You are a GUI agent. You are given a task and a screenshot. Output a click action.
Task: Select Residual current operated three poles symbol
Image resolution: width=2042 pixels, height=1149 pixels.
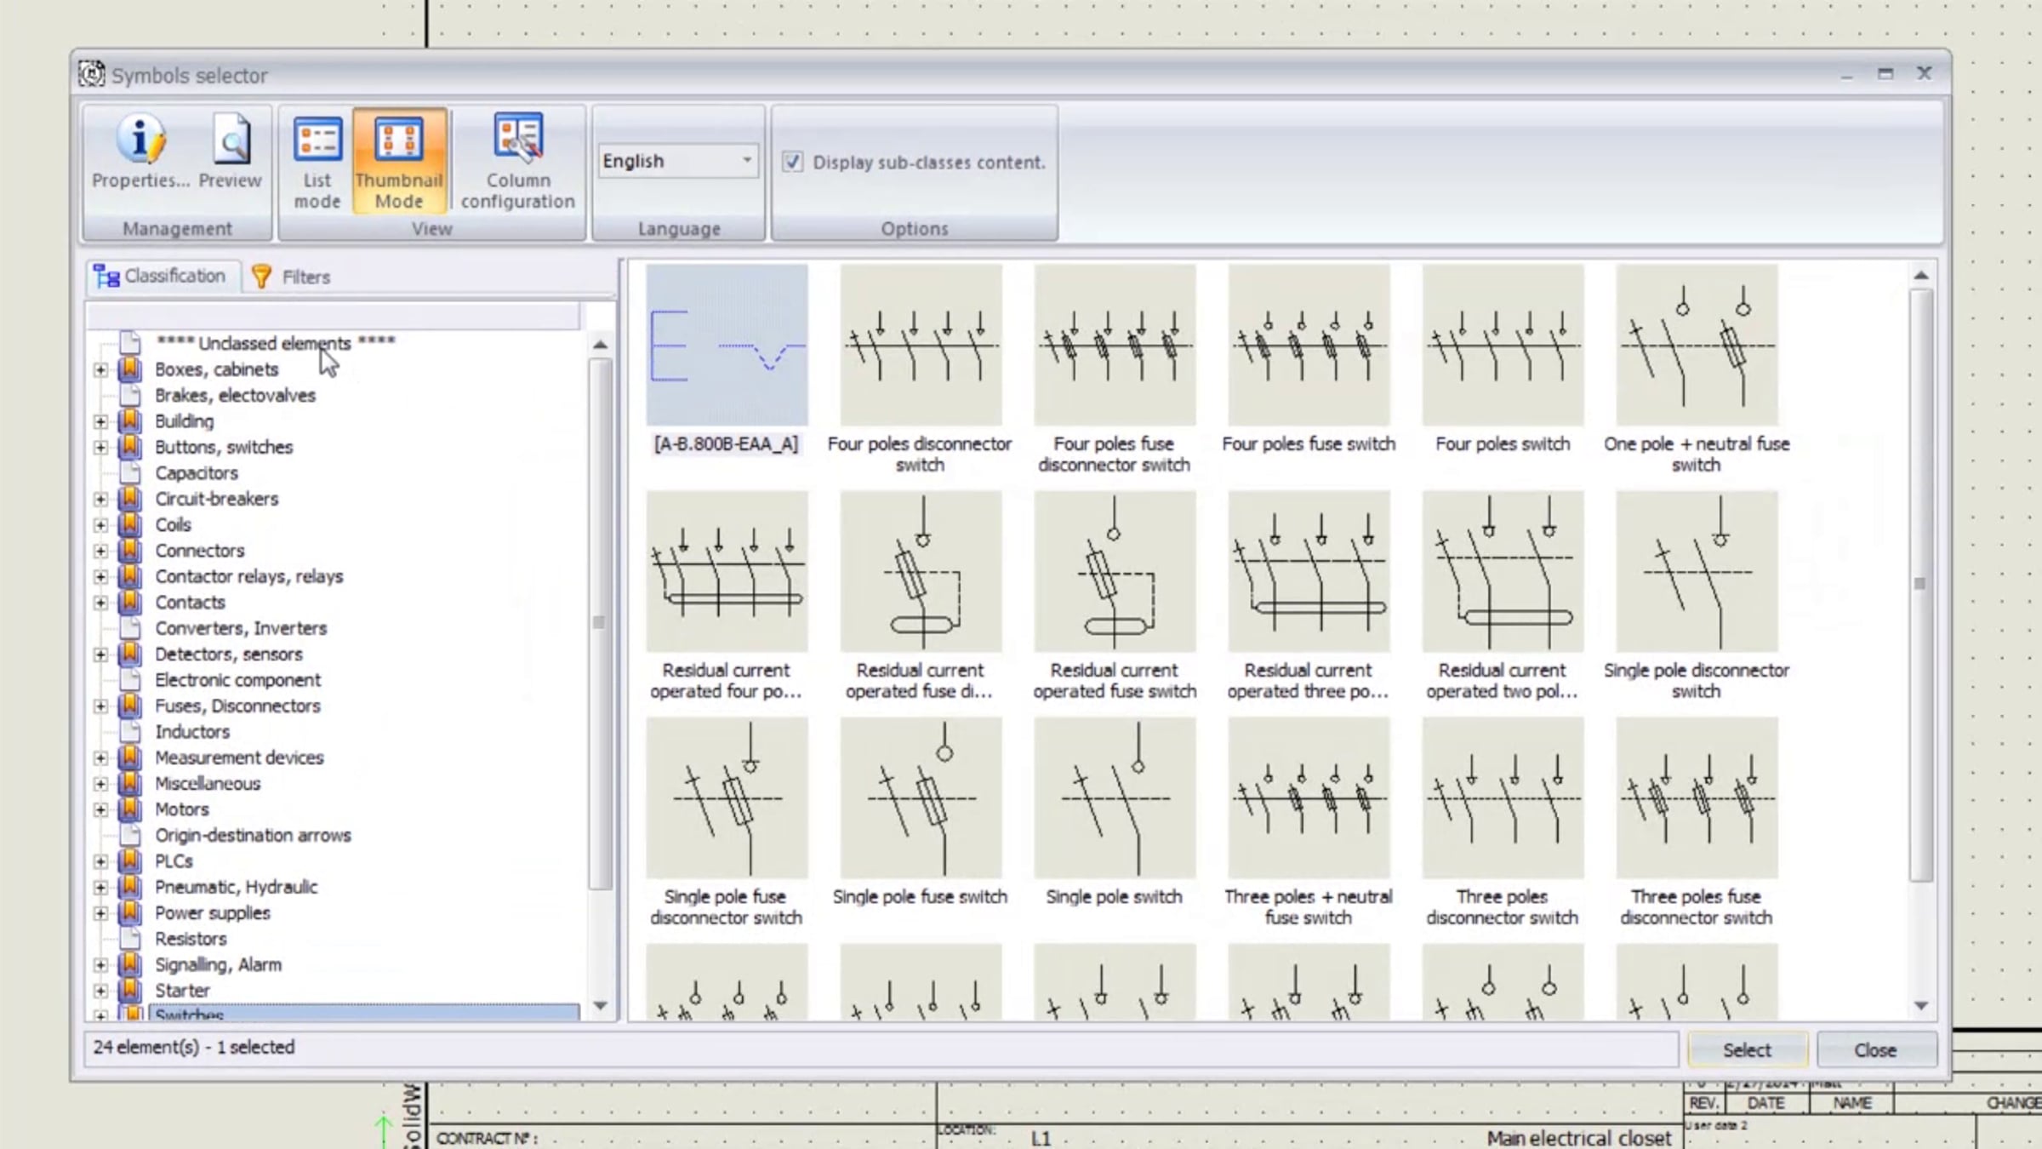click(x=1308, y=571)
